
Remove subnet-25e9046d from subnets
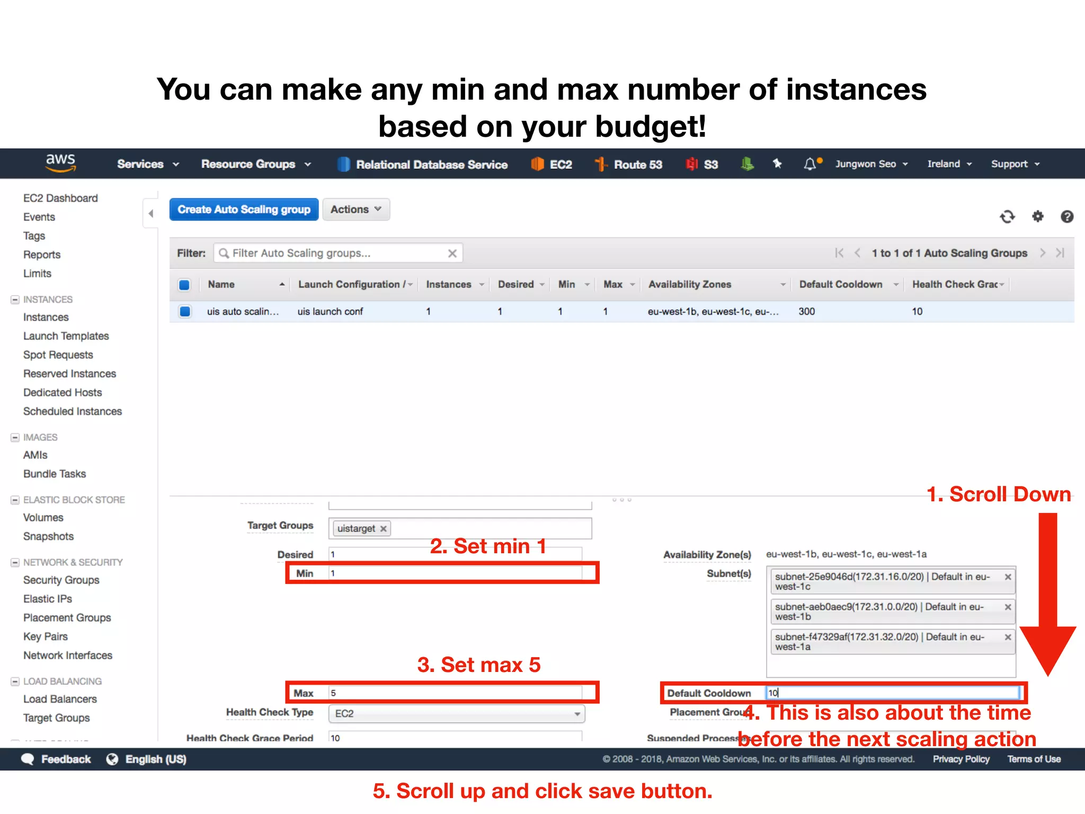[x=1008, y=577]
